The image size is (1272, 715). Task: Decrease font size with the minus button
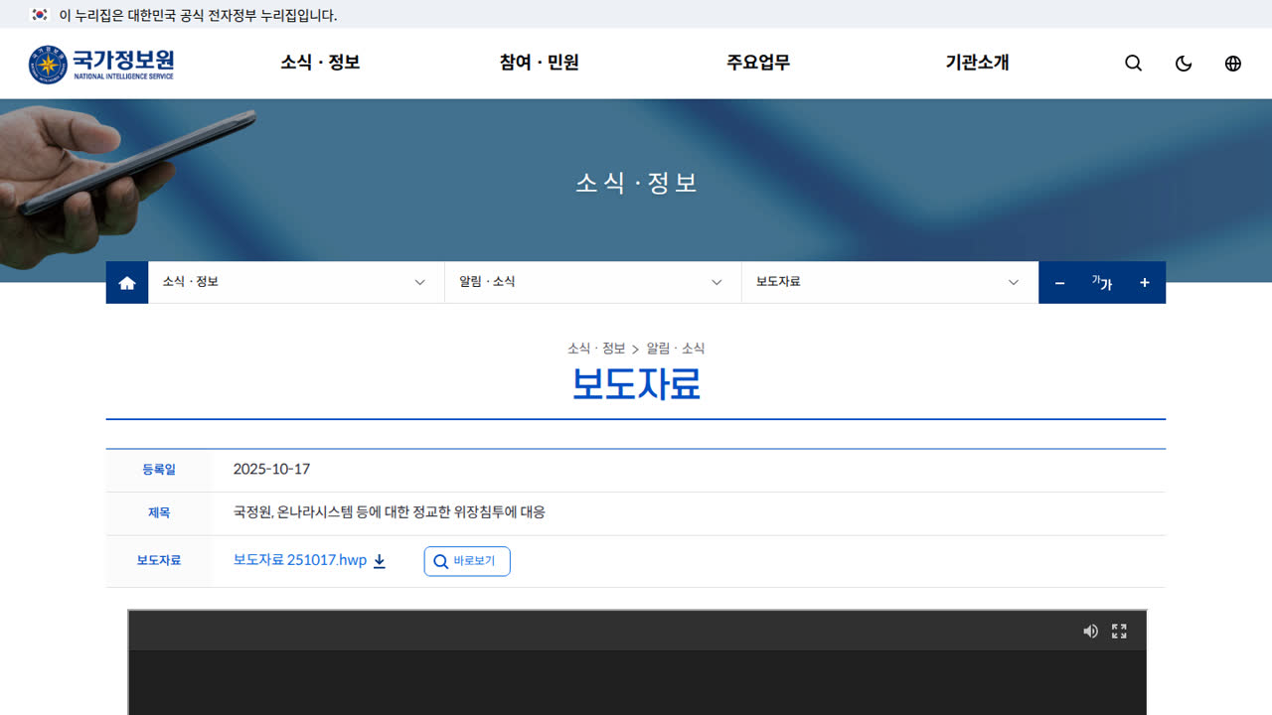pyautogui.click(x=1059, y=283)
